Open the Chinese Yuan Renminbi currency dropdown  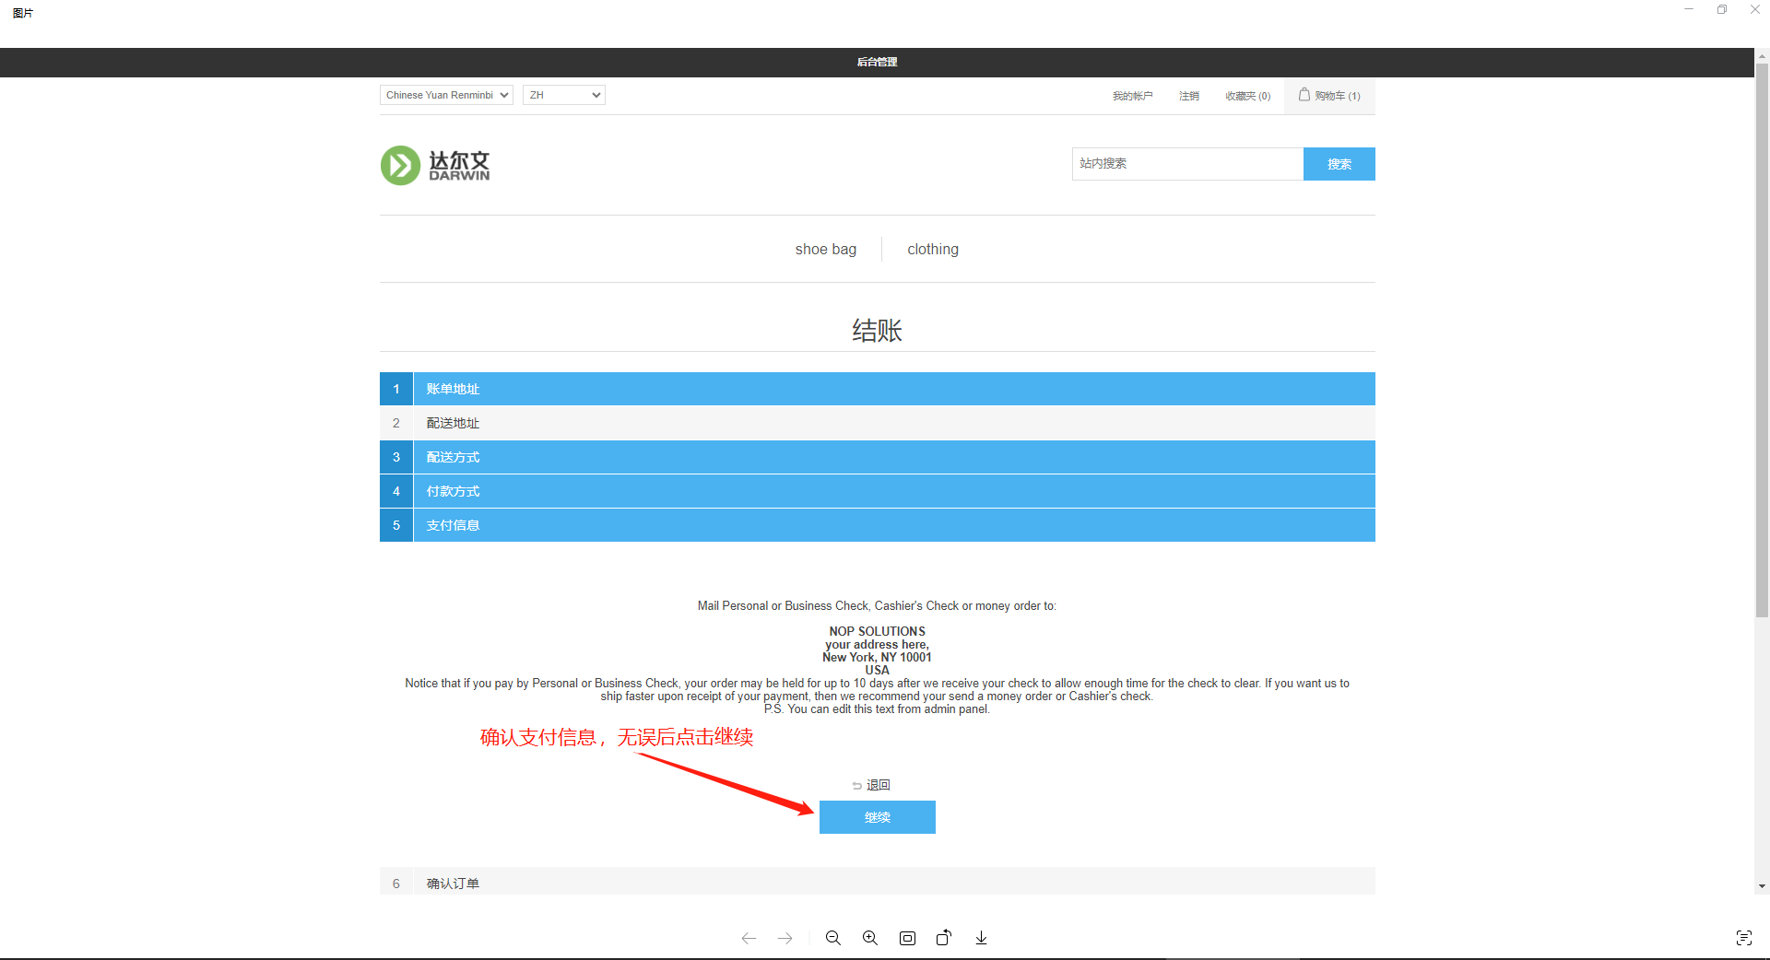tap(446, 95)
